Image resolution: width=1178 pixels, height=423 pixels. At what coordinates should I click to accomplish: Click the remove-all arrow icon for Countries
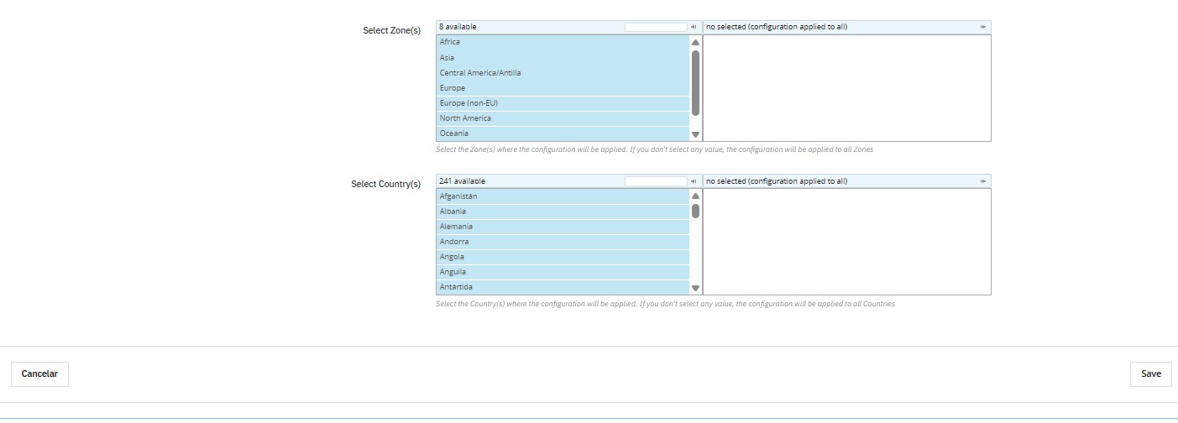pos(982,181)
